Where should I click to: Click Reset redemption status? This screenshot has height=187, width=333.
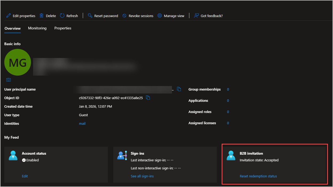pos(258,176)
